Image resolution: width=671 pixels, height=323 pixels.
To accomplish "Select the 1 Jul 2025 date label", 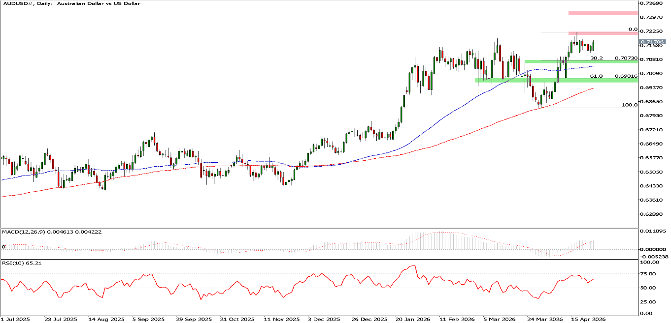I will click(15, 319).
